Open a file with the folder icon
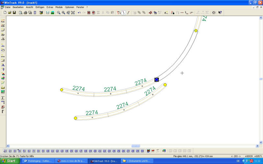This screenshot has width=263, height=164. coord(10,12)
